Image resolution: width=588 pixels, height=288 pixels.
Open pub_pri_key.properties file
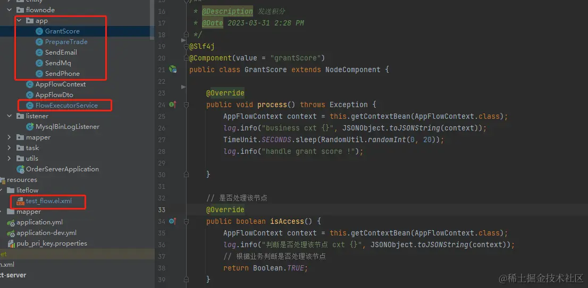click(52, 243)
